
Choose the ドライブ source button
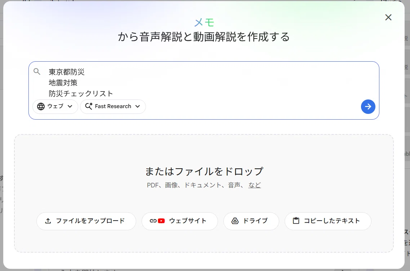point(251,221)
